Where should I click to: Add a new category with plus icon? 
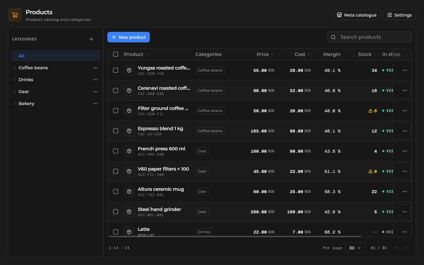pos(91,39)
